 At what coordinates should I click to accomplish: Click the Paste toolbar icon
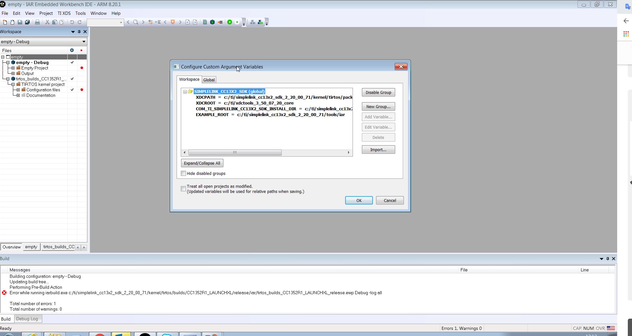pos(62,22)
